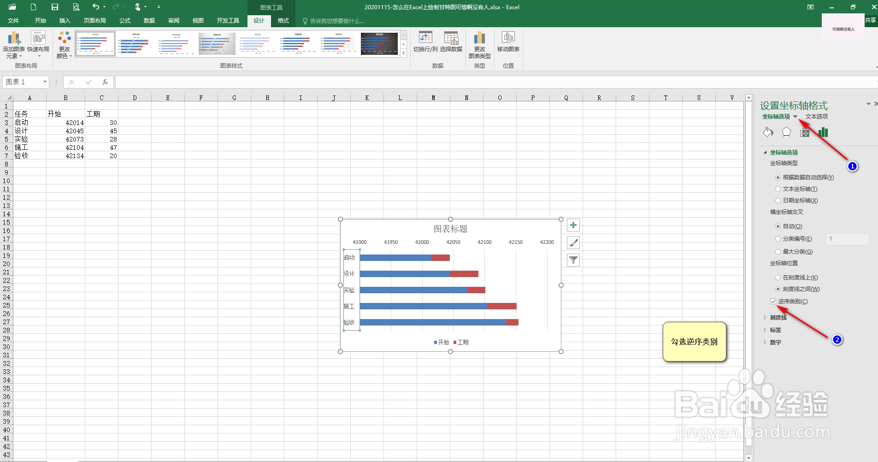Select 分类编号 radio button
This screenshot has height=462, width=878.
coord(778,239)
